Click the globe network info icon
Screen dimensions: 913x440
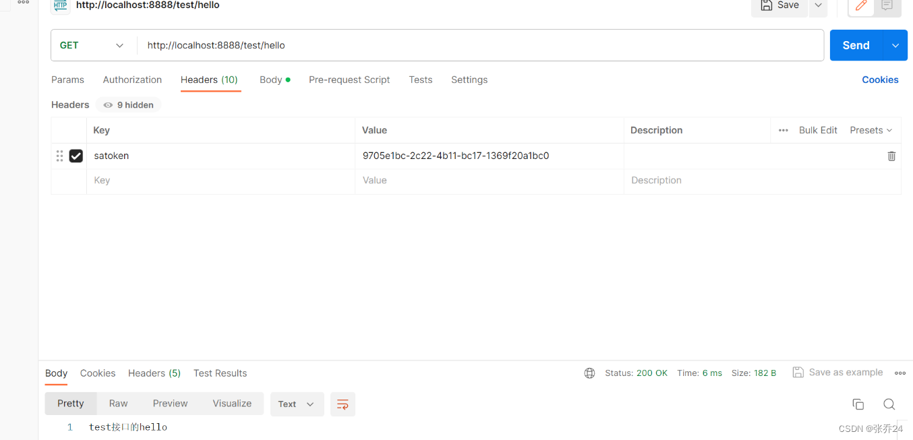pos(590,372)
